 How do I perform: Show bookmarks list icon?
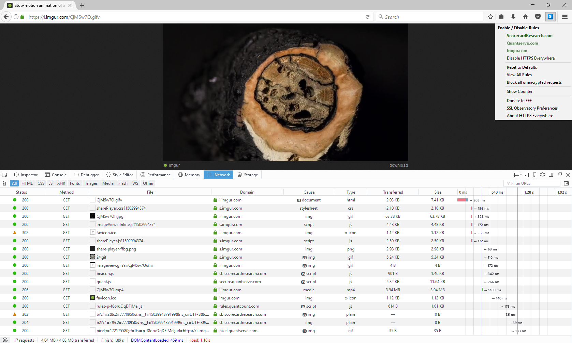tap(501, 17)
